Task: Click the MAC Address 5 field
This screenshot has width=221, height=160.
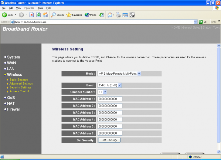Action: click(110, 126)
